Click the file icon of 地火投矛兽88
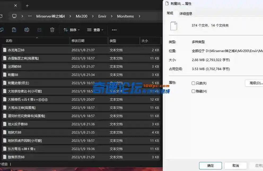Screen dimensions: 263x171 click(5, 124)
